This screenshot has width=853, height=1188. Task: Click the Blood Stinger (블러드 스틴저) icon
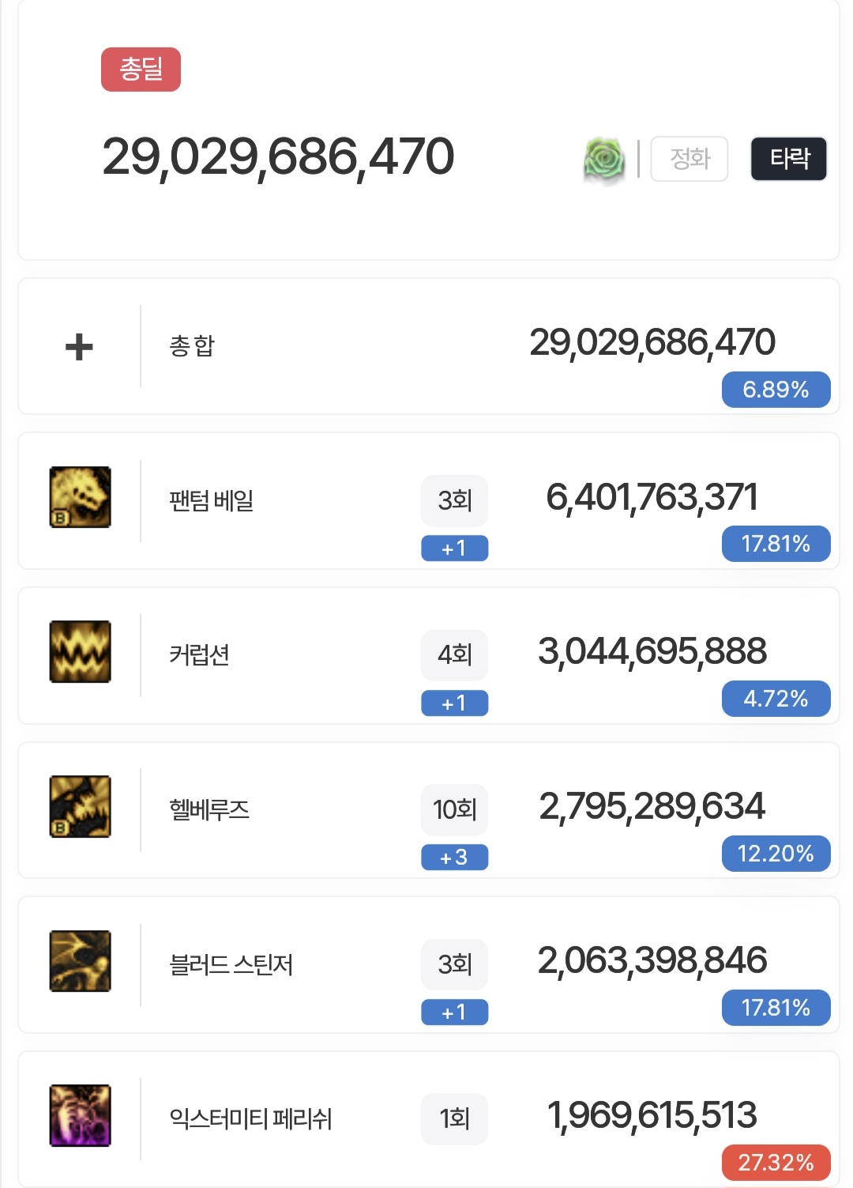[x=80, y=961]
